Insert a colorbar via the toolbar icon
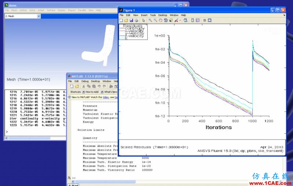 (193, 20)
